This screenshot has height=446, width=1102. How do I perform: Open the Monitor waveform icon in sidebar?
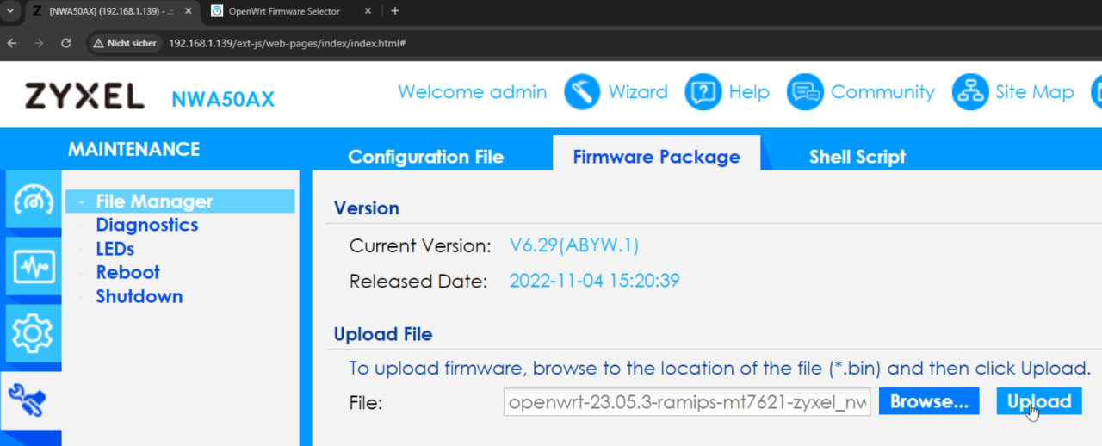33,267
